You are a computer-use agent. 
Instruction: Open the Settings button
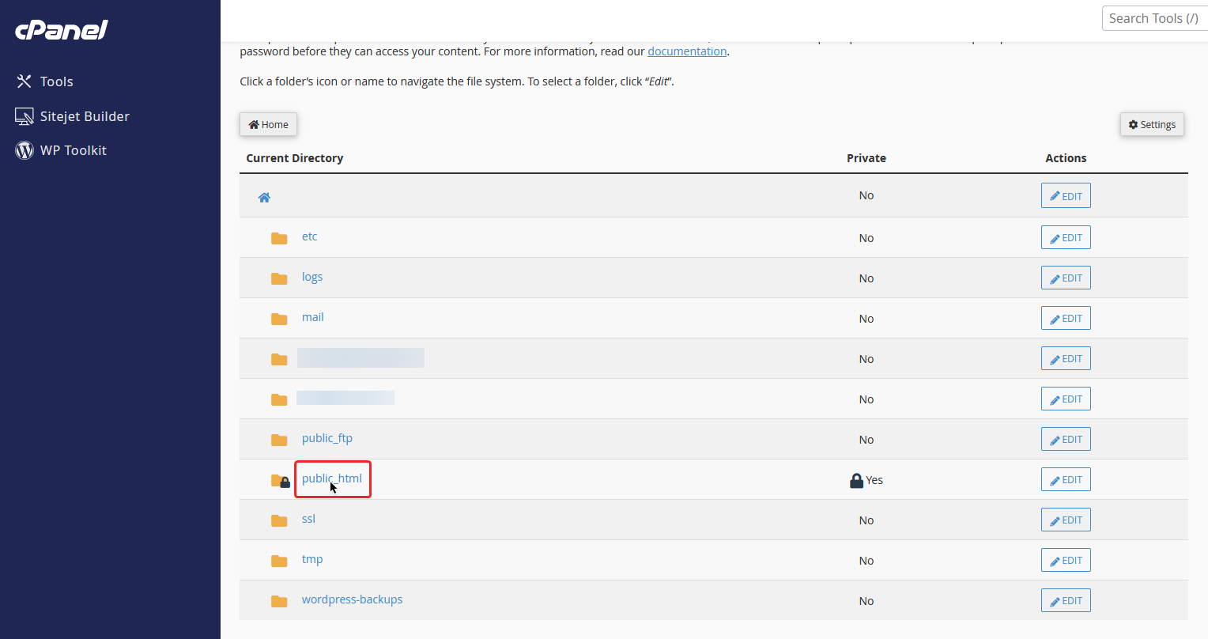coord(1151,125)
